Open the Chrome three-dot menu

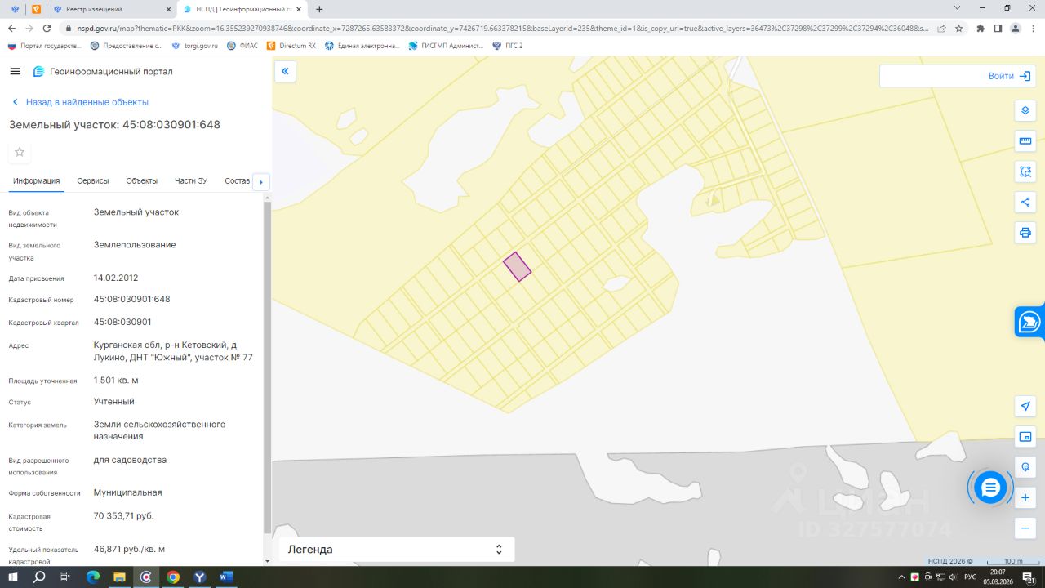coord(1033,28)
